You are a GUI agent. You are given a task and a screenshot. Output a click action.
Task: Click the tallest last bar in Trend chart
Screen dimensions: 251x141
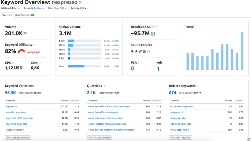tap(242, 51)
